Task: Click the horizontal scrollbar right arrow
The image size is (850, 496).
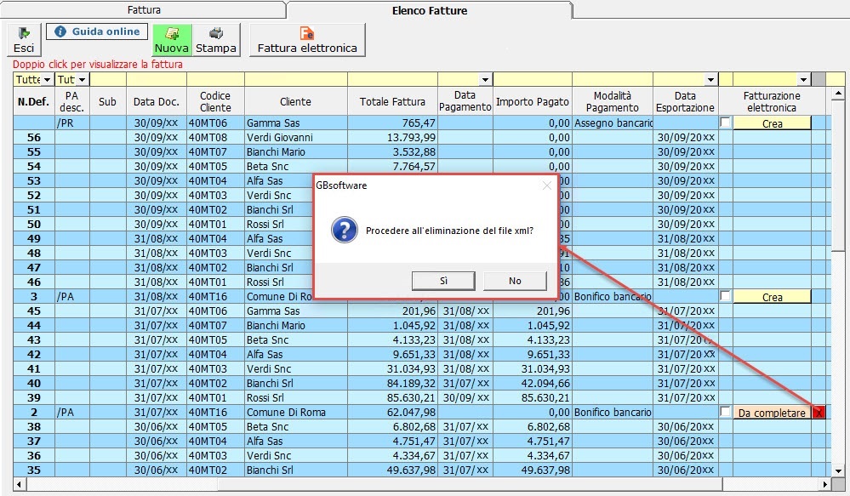Action: point(825,483)
